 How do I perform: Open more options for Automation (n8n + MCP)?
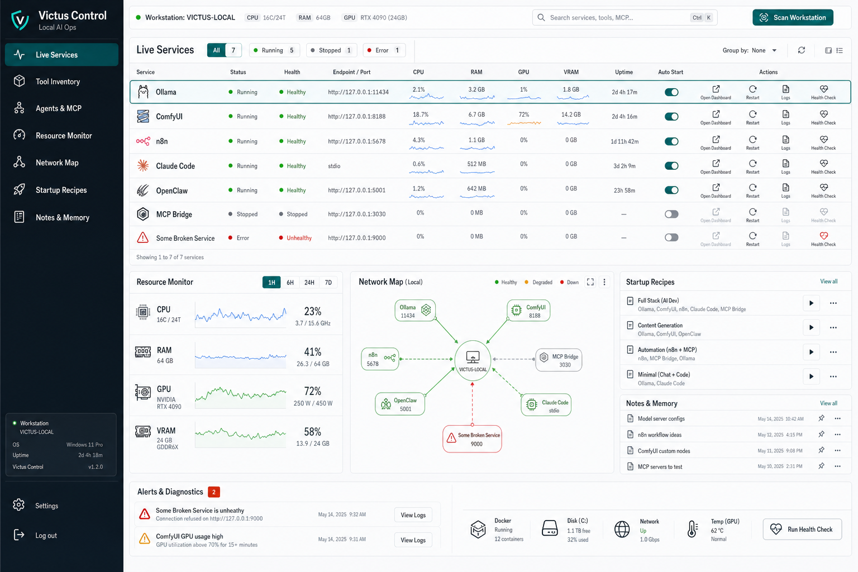click(833, 352)
